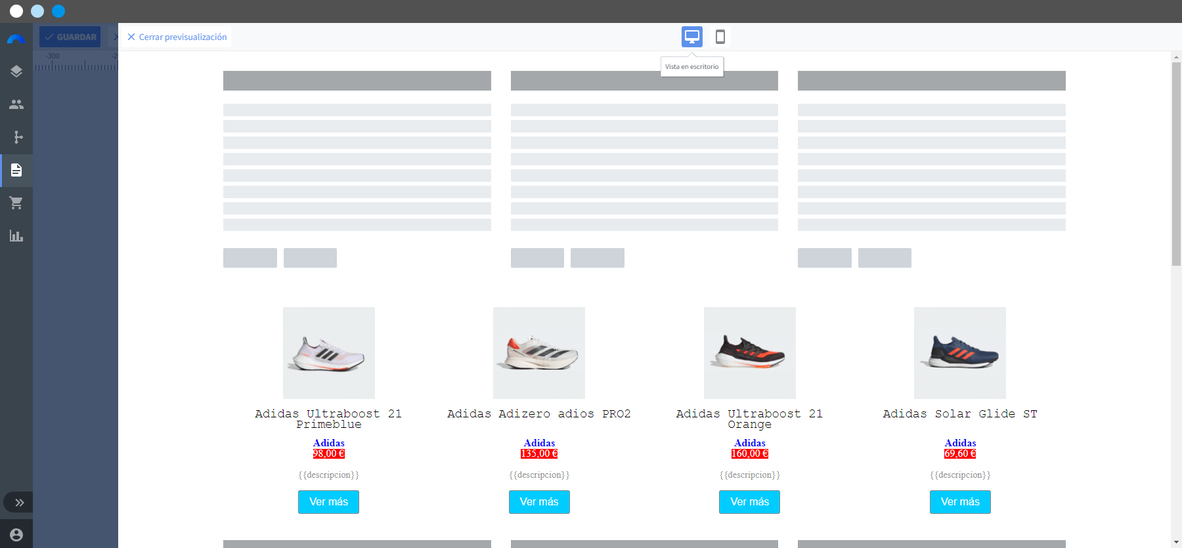Switch to desktop view icon

(692, 37)
